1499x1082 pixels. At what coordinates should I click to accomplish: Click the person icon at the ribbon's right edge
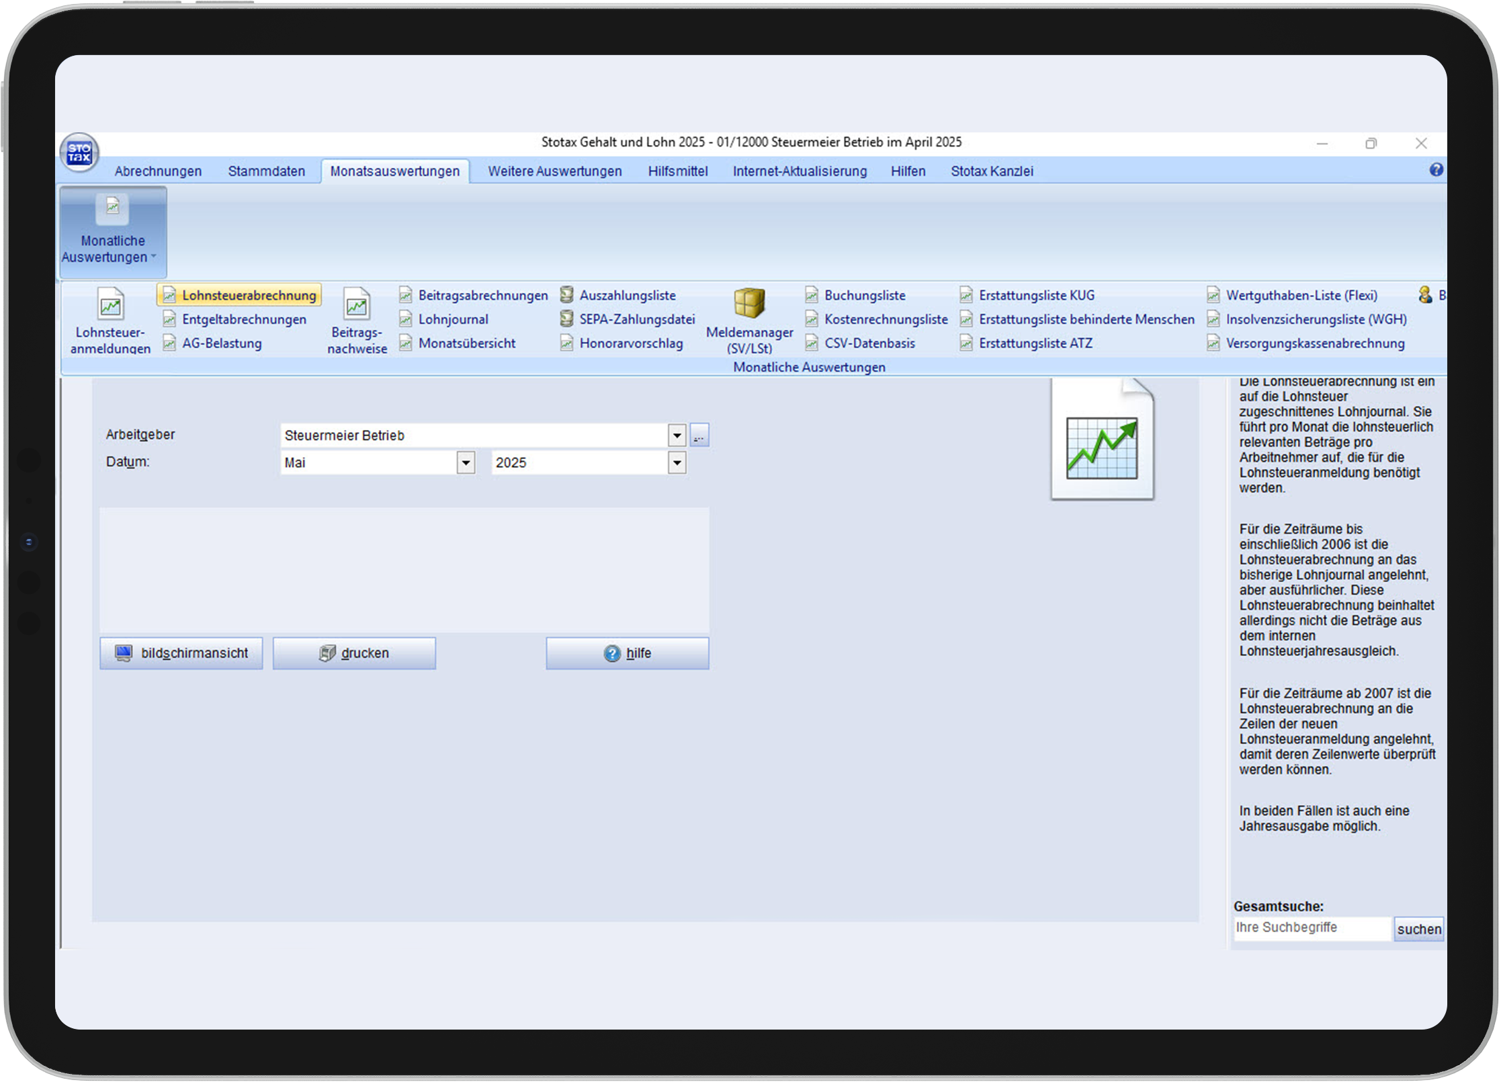(x=1424, y=294)
